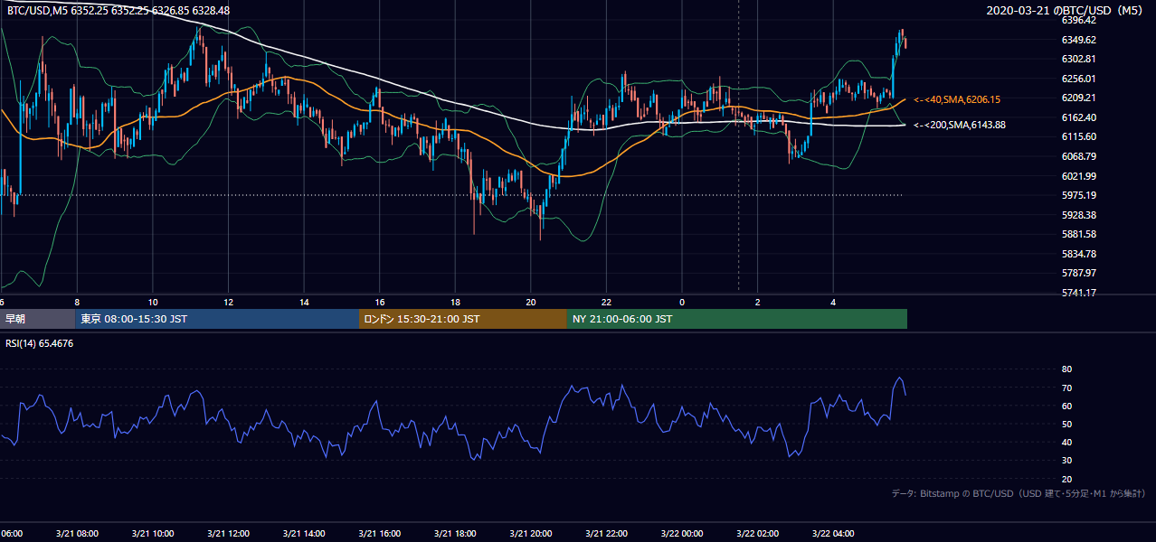Click the 3/21 12:00 time label
The image size is (1156, 542).
point(227,534)
